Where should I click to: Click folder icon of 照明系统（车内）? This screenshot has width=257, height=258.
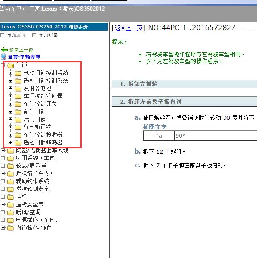(x=10, y=158)
